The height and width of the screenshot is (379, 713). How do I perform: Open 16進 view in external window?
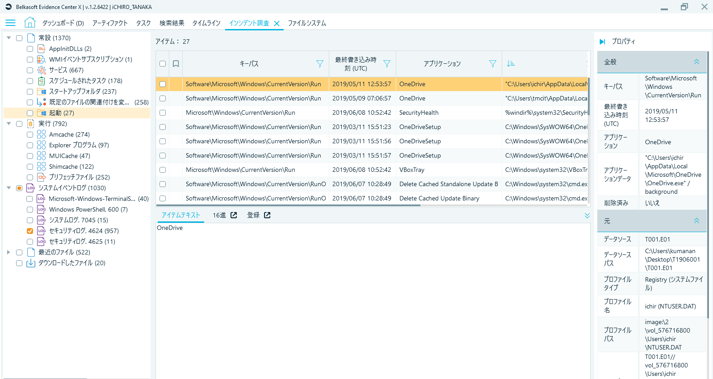pos(234,215)
